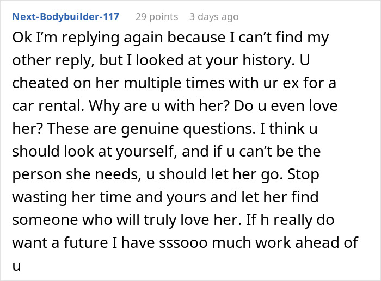Click the "3 days ago" timestamp
The height and width of the screenshot is (281, 381).
pos(213,16)
